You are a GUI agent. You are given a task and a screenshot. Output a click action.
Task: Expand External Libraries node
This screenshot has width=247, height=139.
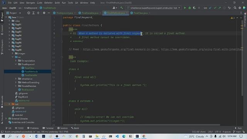(x=6, y=119)
